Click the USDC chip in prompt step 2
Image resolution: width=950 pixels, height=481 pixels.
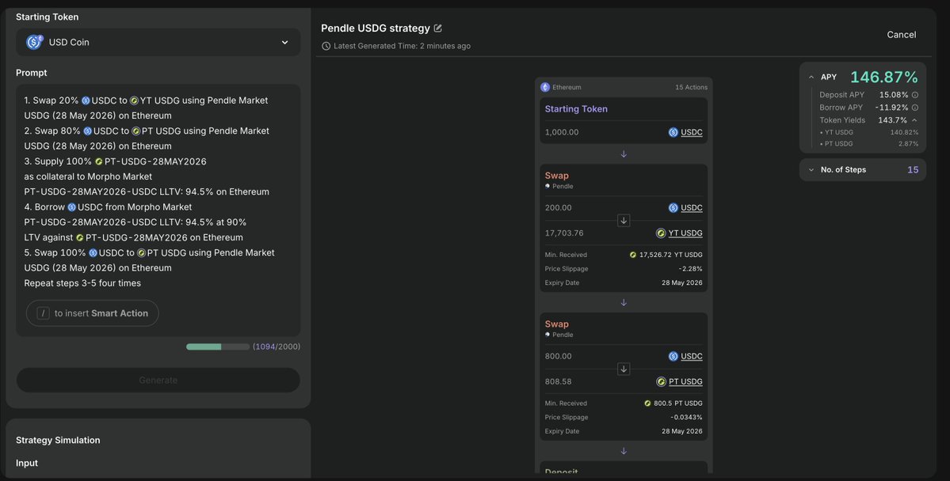(101, 131)
